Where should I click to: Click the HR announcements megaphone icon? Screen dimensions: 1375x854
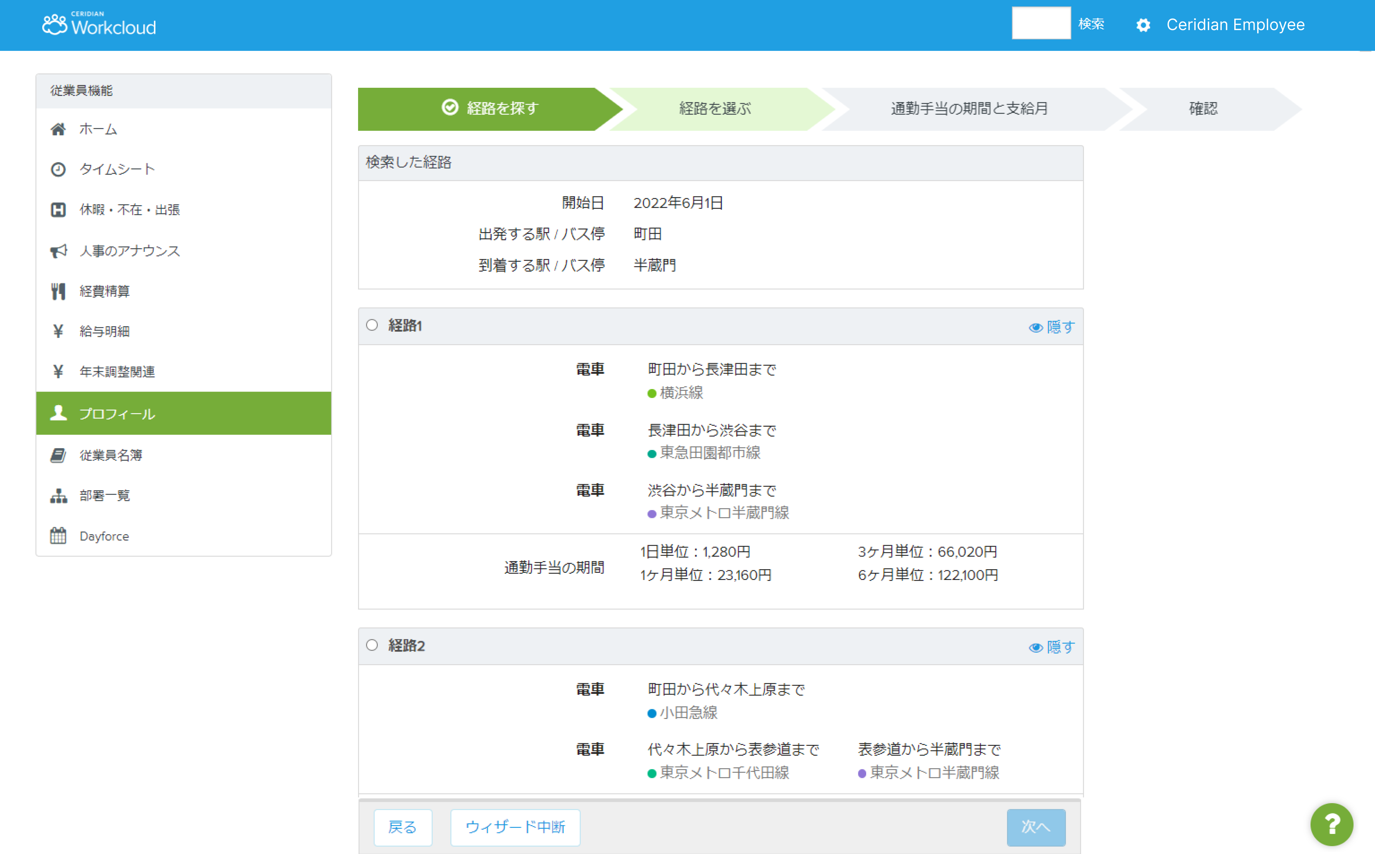58,251
